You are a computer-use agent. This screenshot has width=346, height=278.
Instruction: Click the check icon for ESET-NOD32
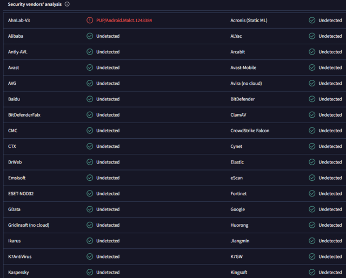point(90,193)
